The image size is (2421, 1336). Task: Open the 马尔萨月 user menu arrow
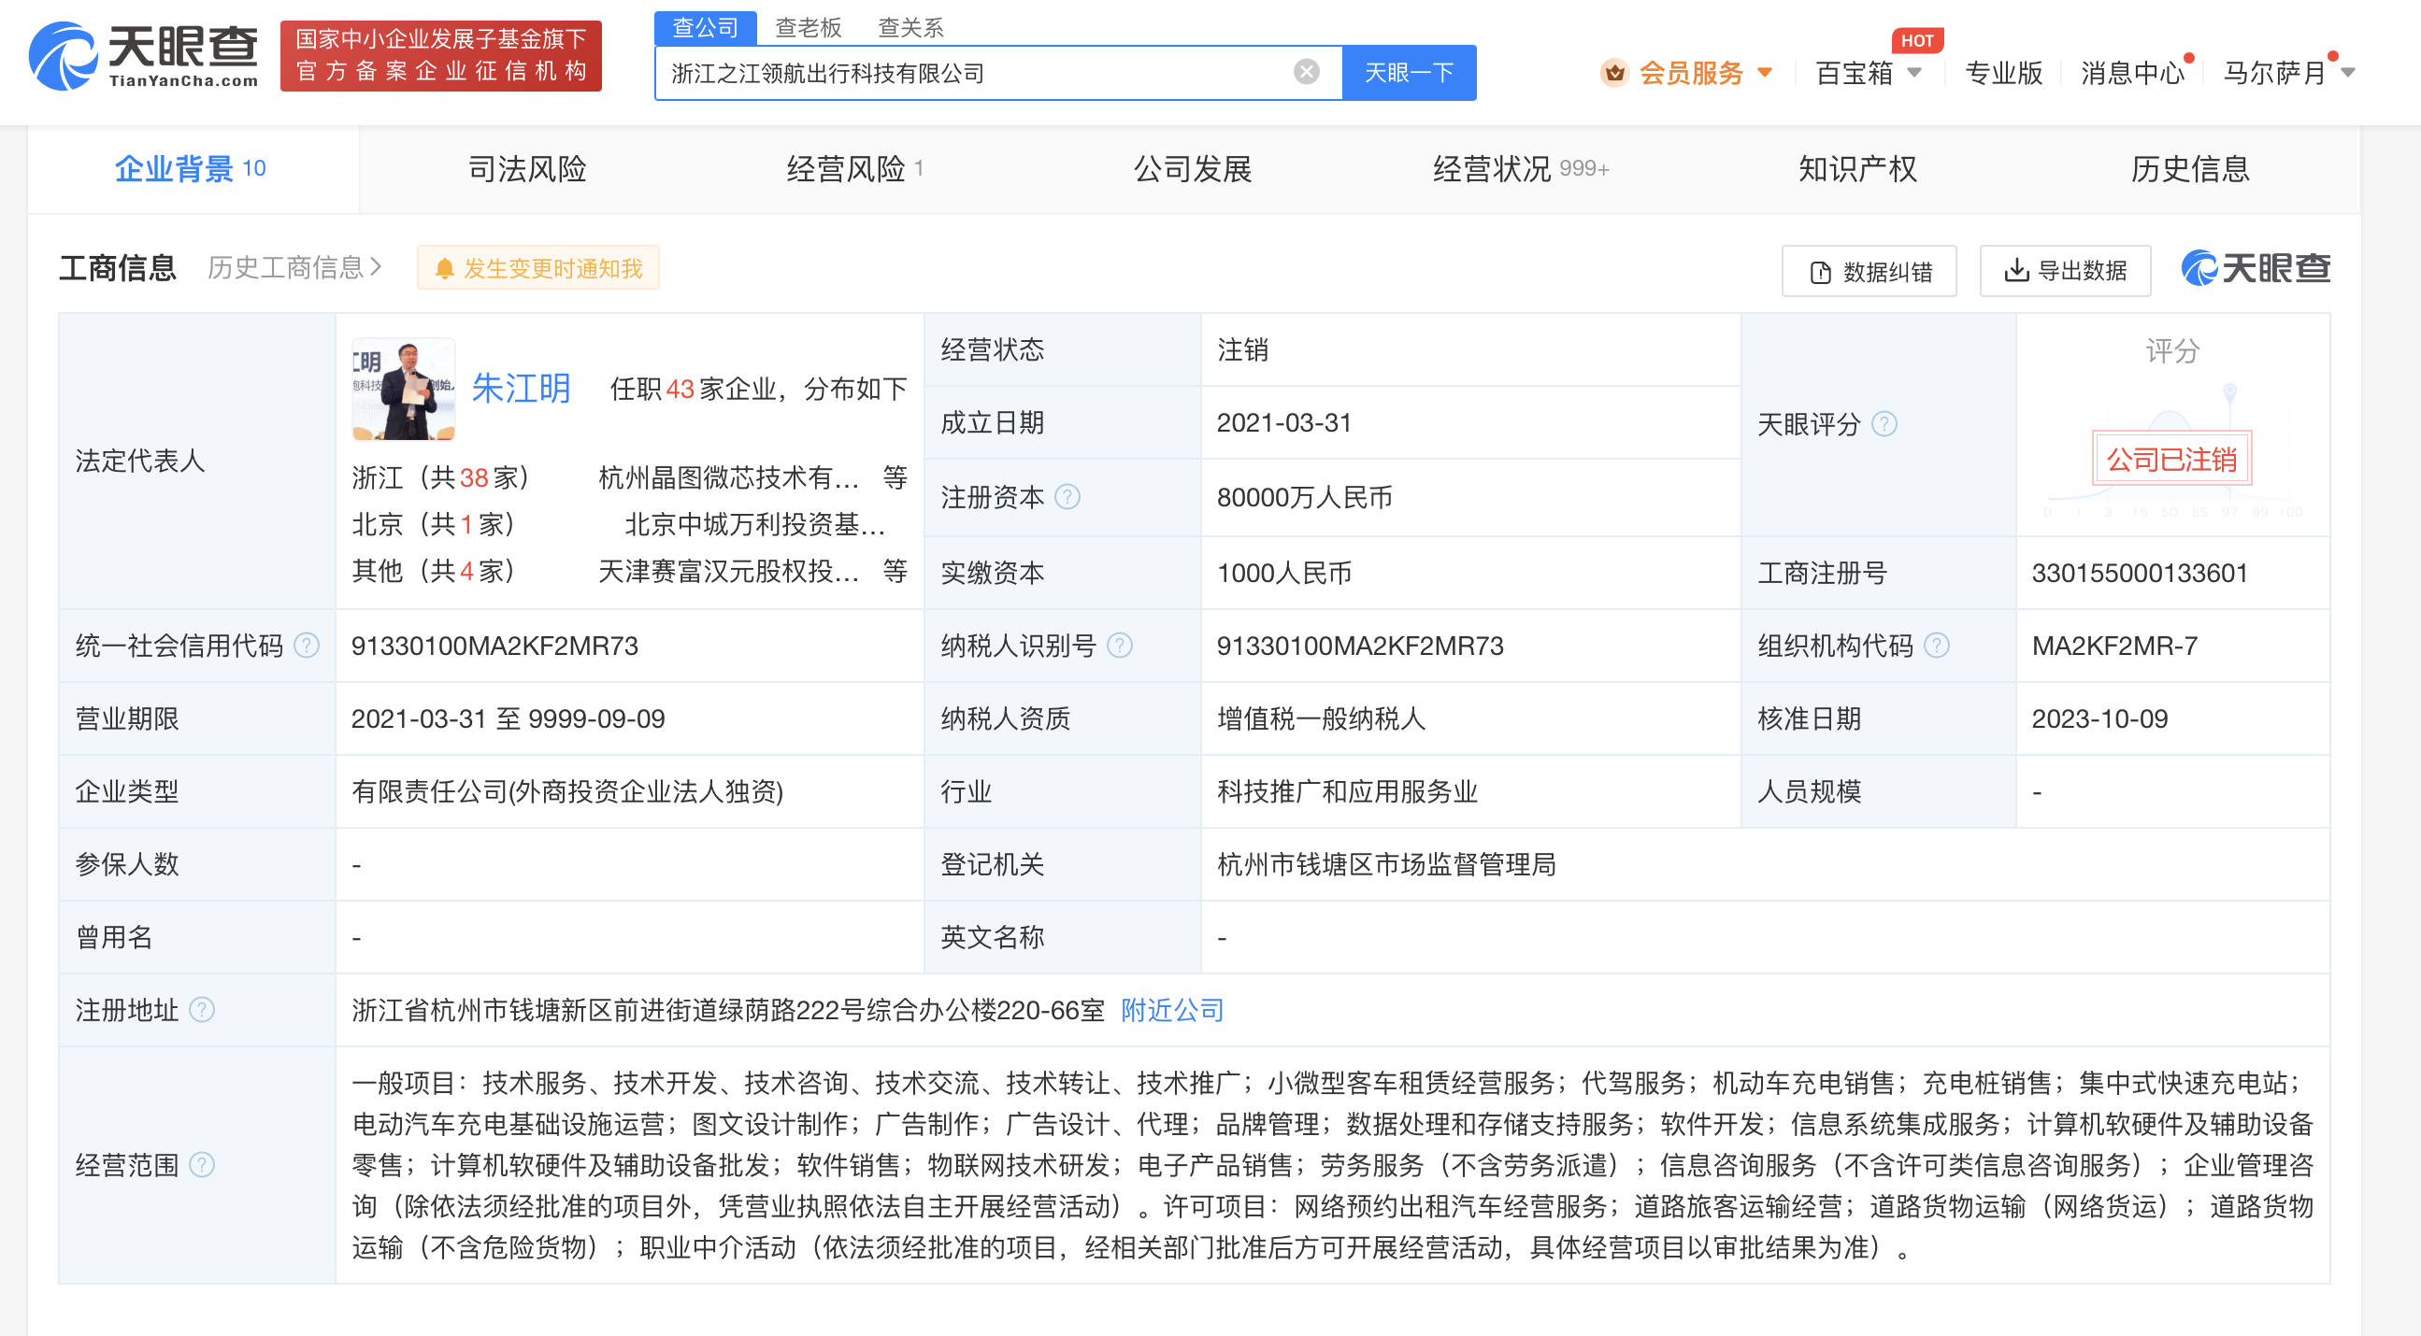[2348, 72]
